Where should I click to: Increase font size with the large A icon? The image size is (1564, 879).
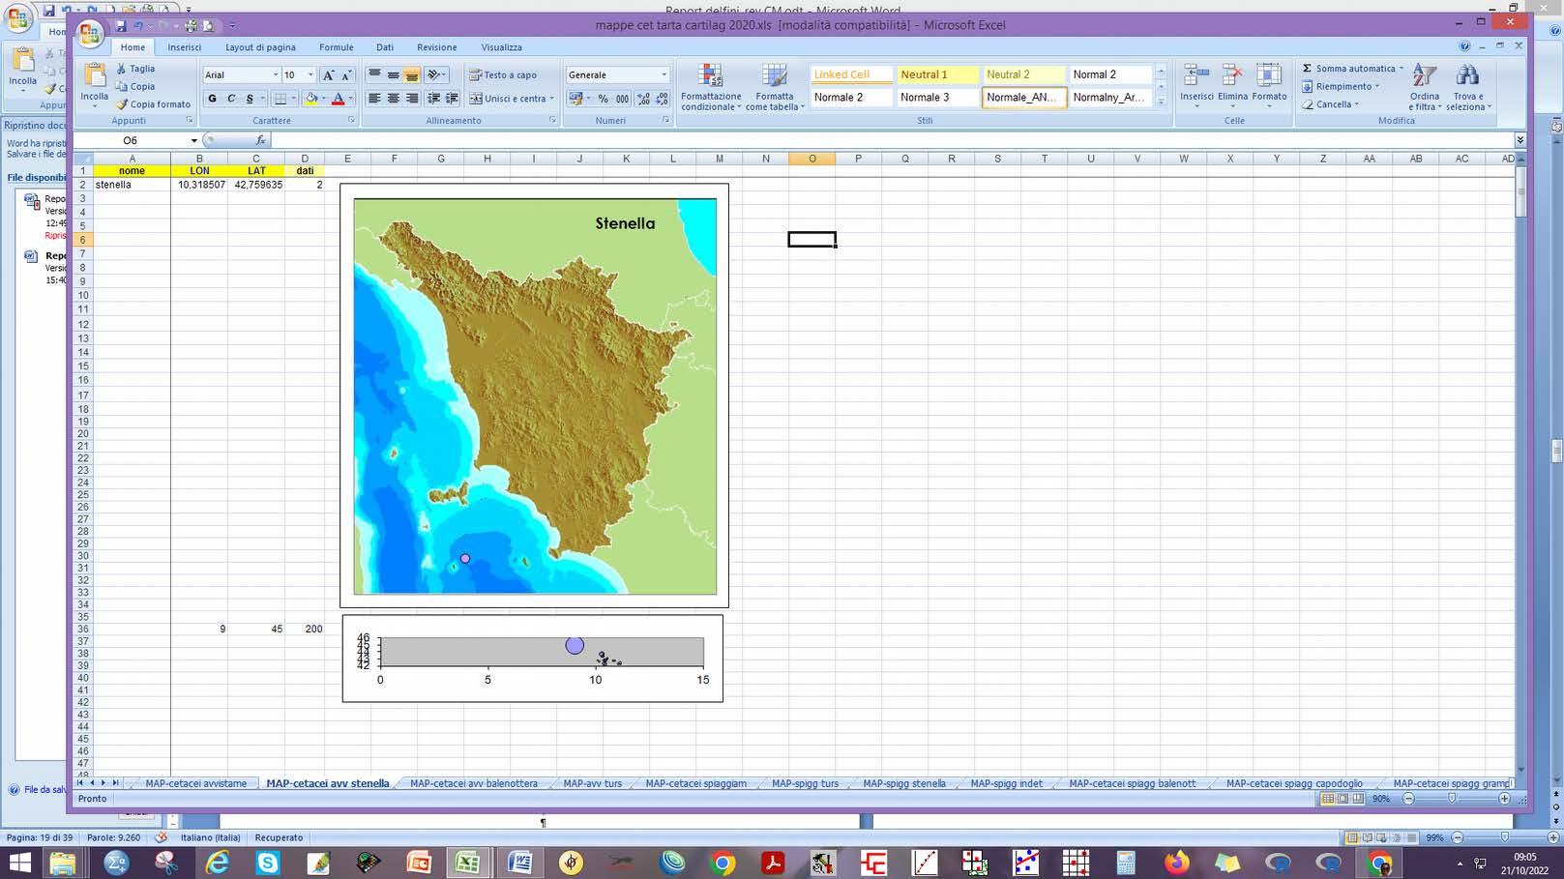coord(328,74)
